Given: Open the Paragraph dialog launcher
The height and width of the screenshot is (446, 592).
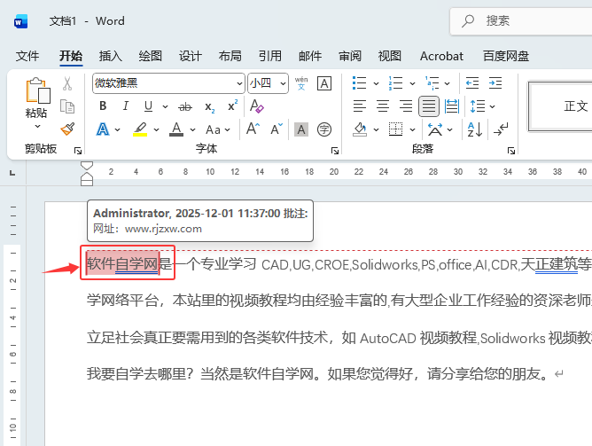Looking at the screenshot, I should pyautogui.click(x=511, y=151).
